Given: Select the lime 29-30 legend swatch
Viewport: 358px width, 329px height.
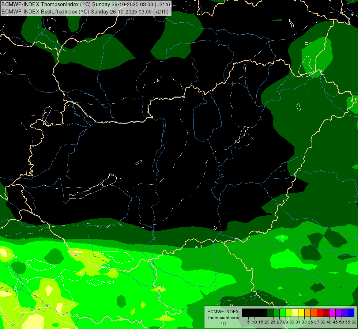Looking at the screenshot, I should [289, 313].
